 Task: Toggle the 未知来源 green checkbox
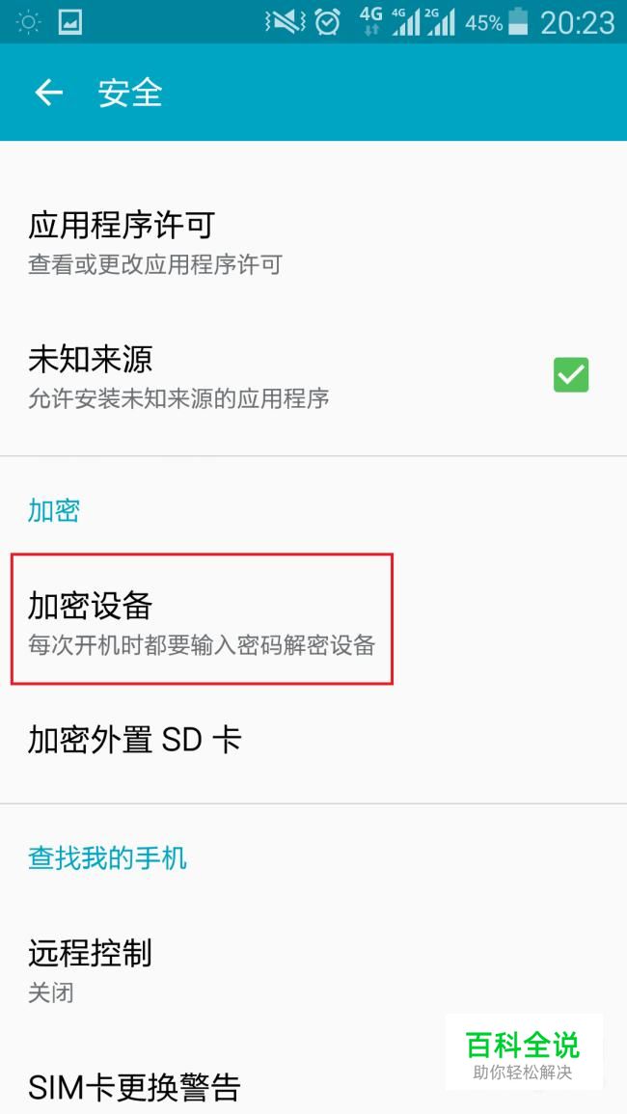(571, 374)
